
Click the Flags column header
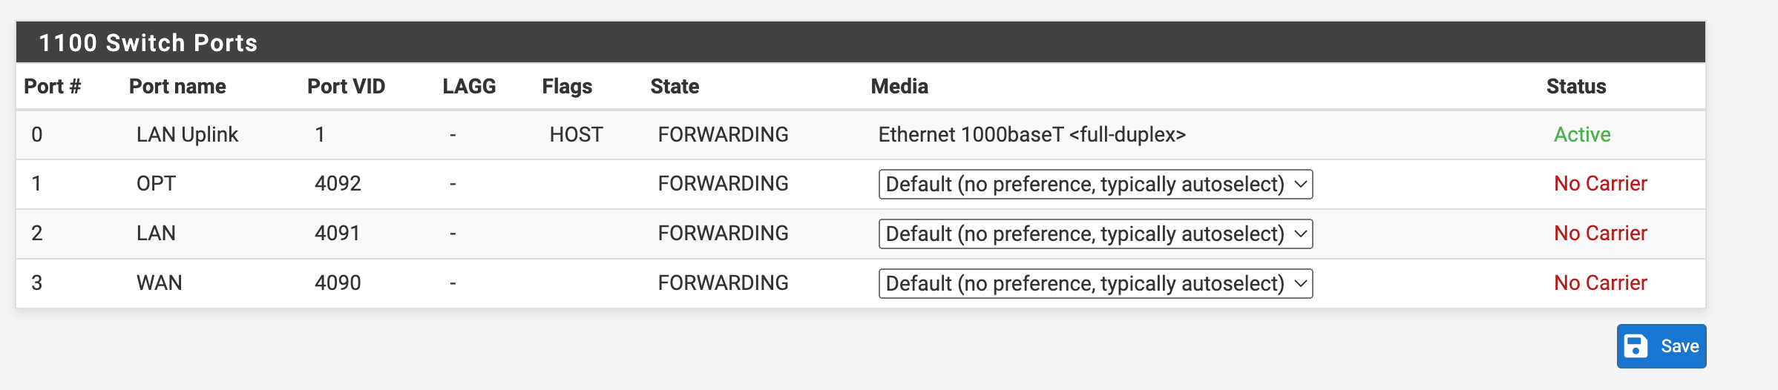coord(567,87)
